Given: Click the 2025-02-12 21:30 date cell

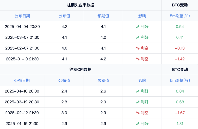Looking at the screenshot, I should (x=22, y=113).
